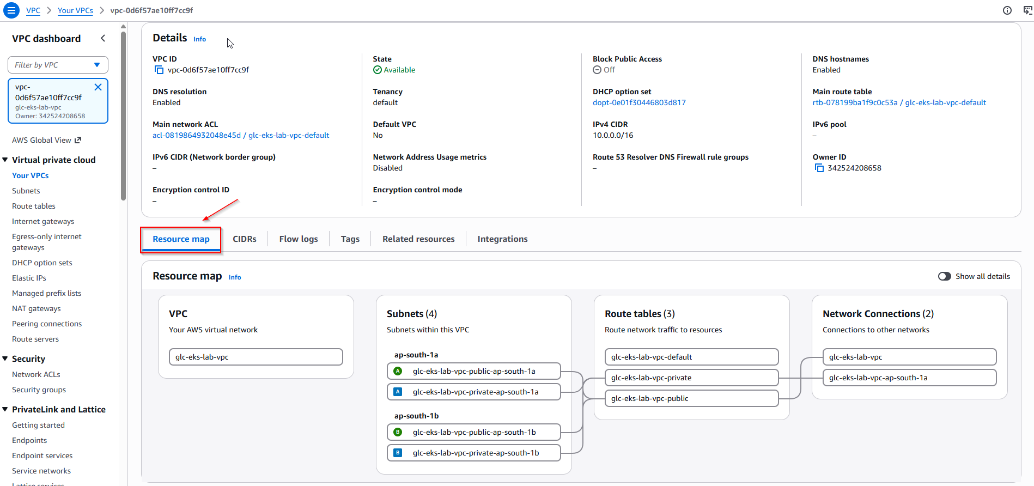Open the AWS Global View external link icon
The width and height of the screenshot is (1034, 486).
78,140
